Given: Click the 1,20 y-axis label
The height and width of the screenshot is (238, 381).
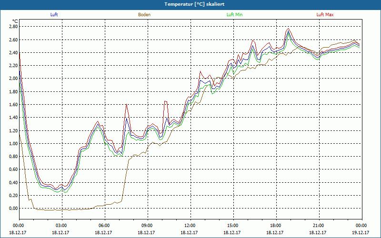Looking at the screenshot, I should click(13, 130).
